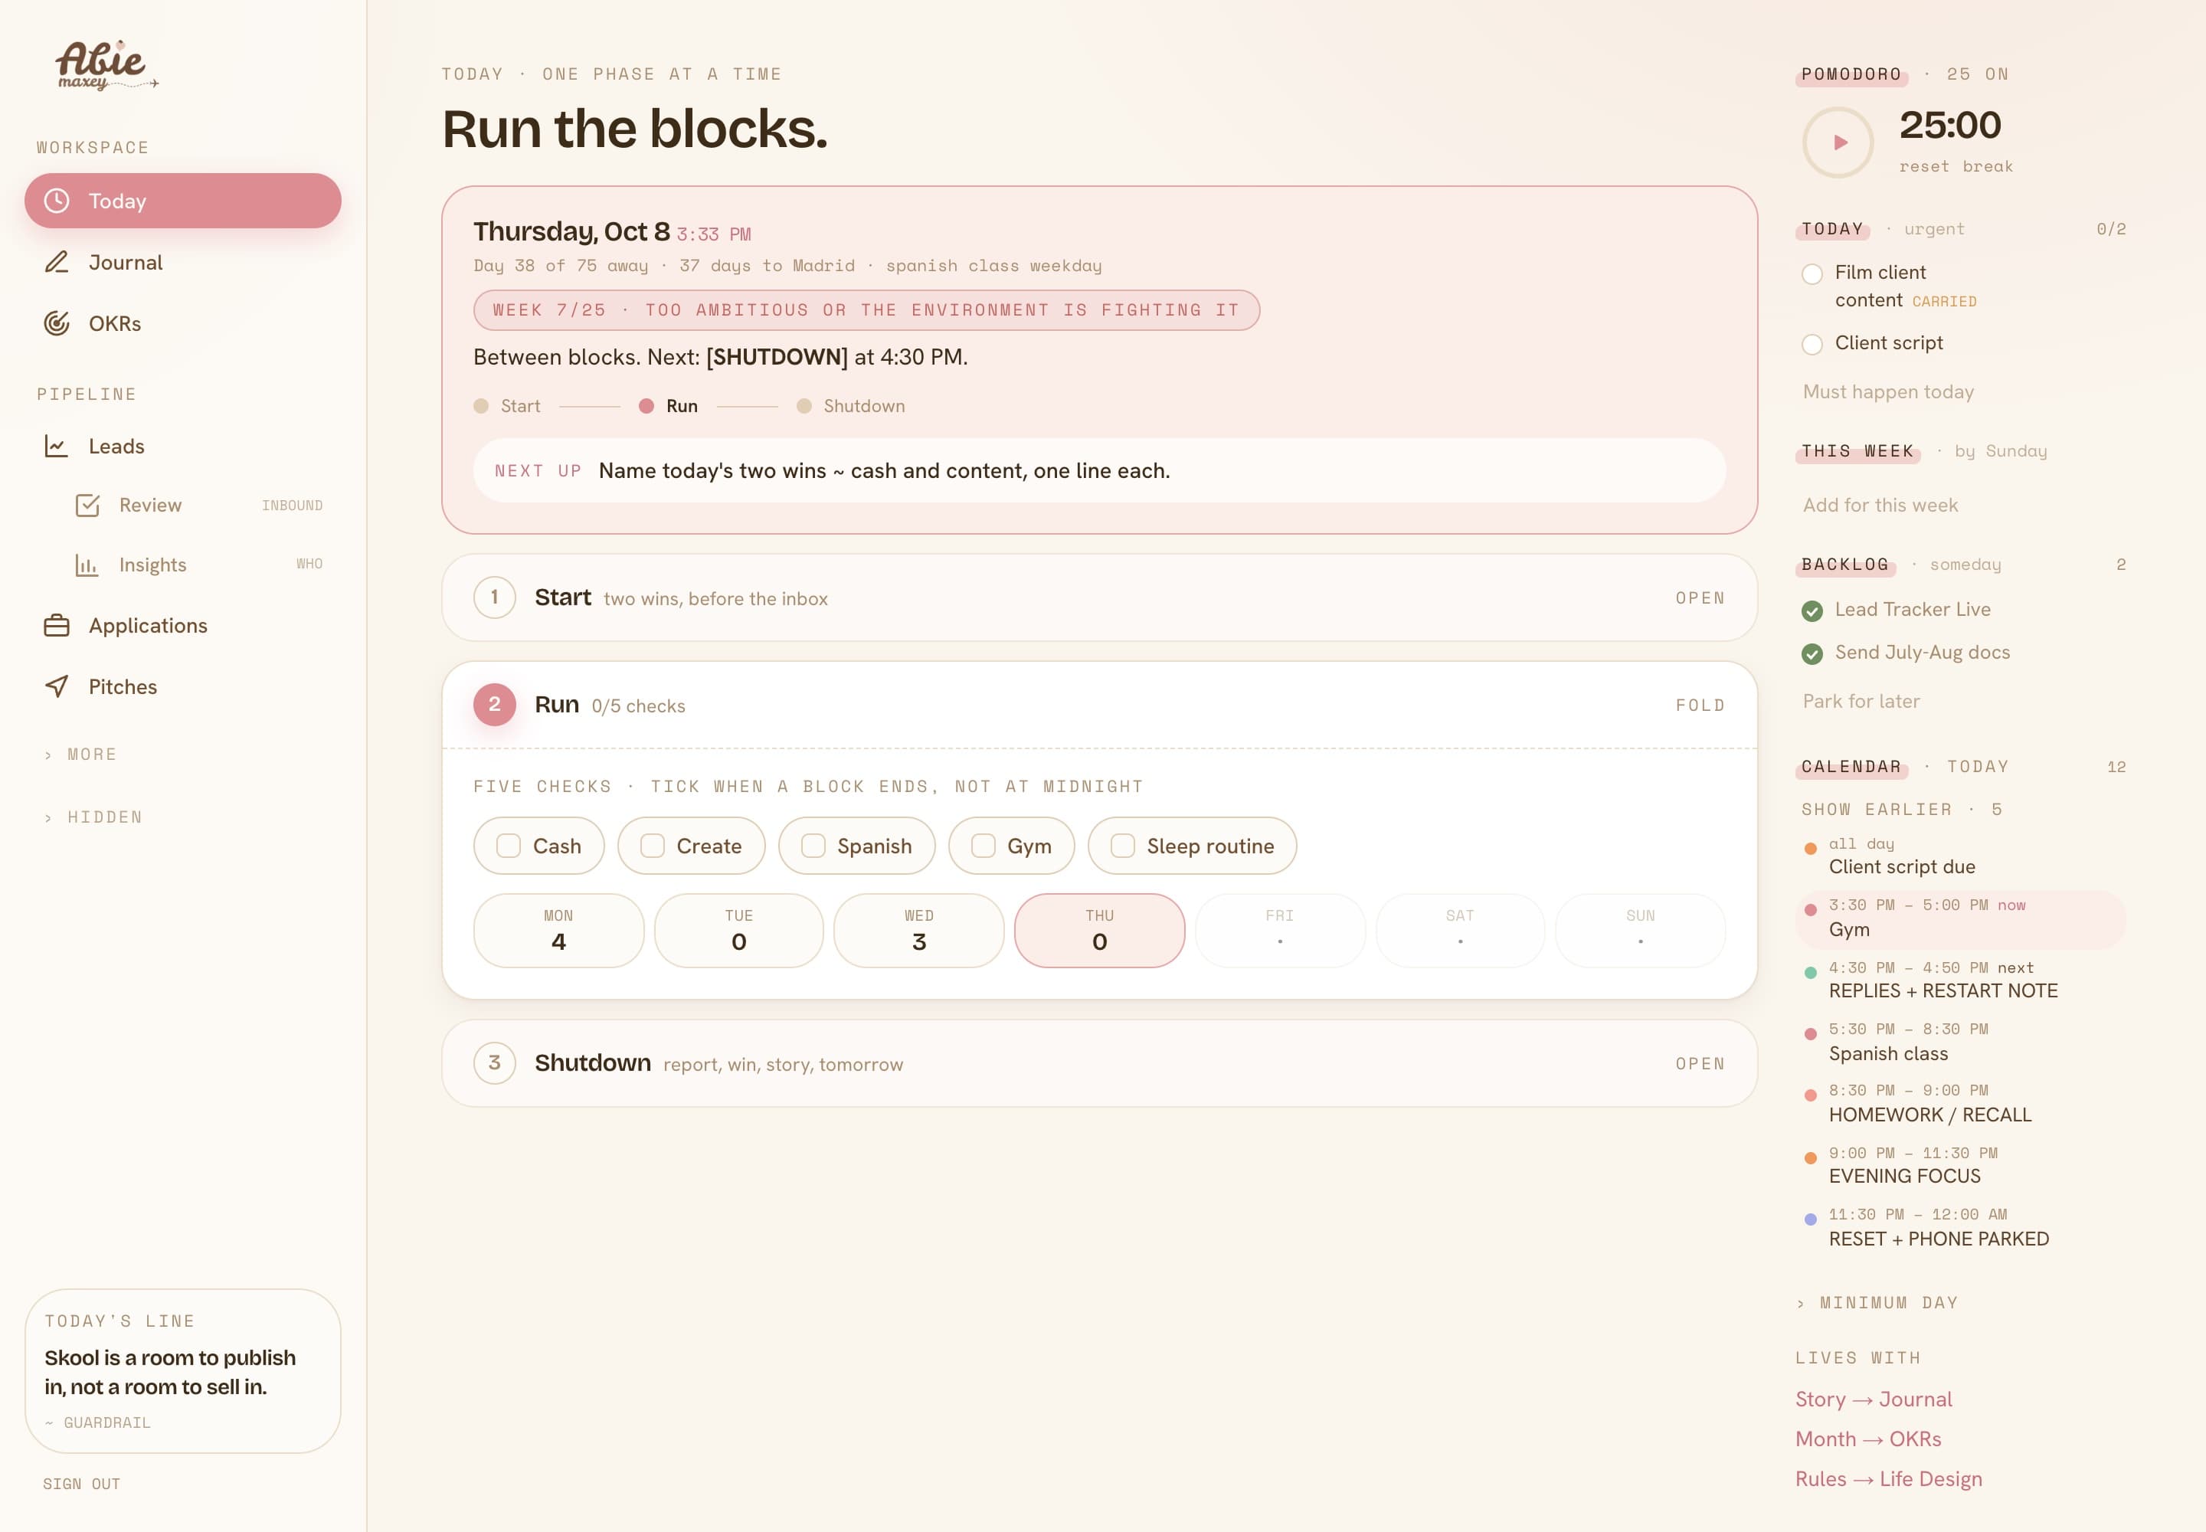Mark Client script task complete
The image size is (2206, 1532).
click(1812, 344)
